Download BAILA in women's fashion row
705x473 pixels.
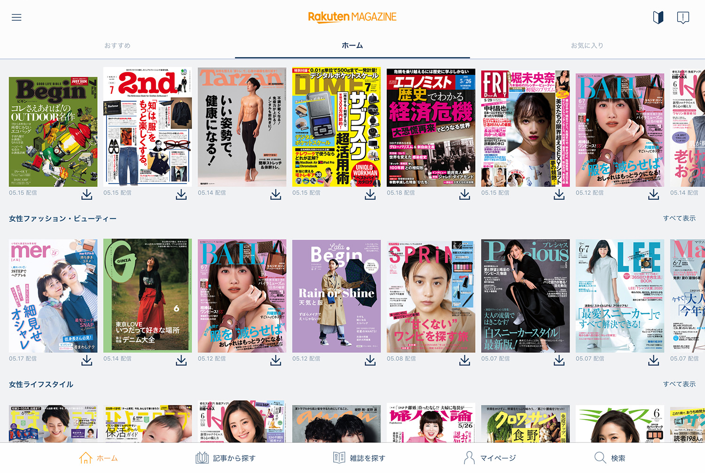(x=276, y=360)
